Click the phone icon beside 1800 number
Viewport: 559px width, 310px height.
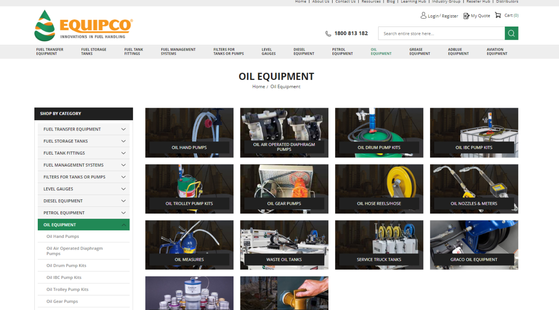(x=328, y=34)
